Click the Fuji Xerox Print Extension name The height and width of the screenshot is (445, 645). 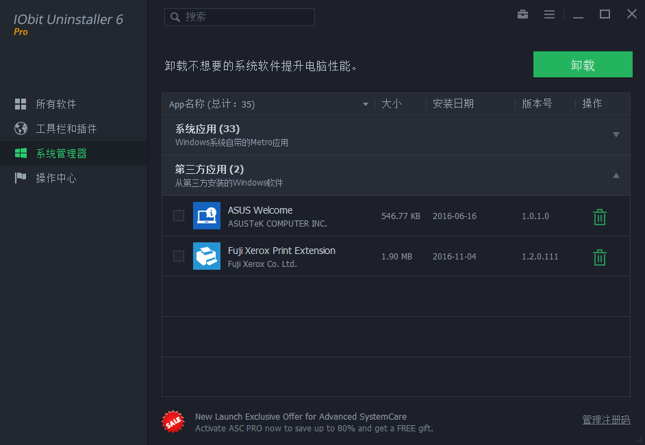(x=281, y=251)
